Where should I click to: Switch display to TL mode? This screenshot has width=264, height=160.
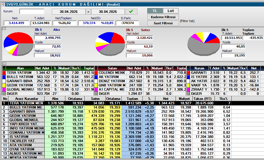[155, 11]
